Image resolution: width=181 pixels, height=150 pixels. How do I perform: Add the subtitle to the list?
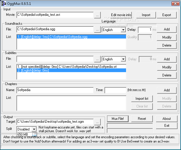[167, 59]
